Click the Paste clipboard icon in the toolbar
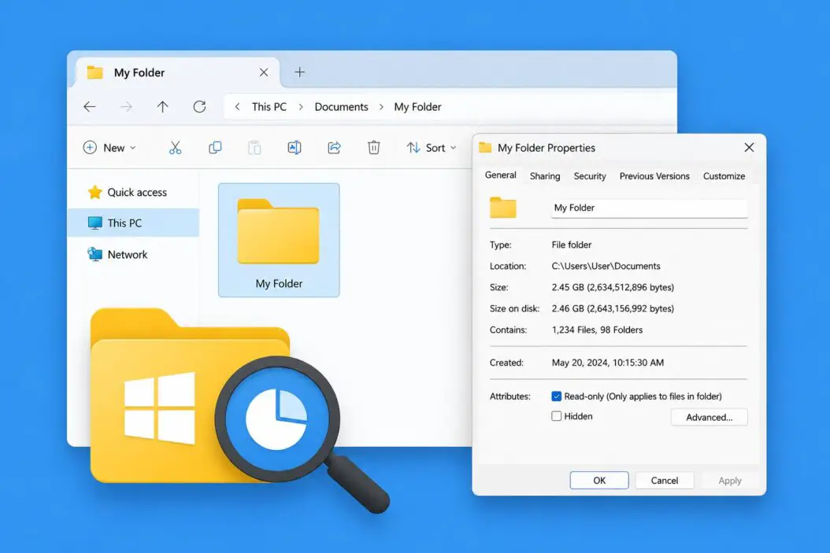Image resolution: width=830 pixels, height=553 pixels. point(254,148)
